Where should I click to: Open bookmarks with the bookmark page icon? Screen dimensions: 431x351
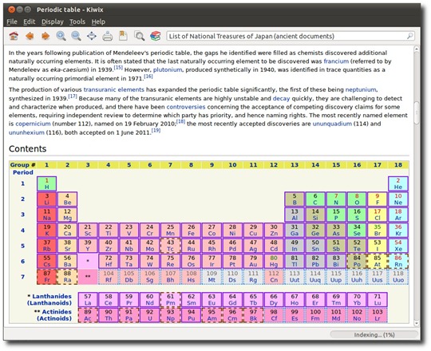123,36
